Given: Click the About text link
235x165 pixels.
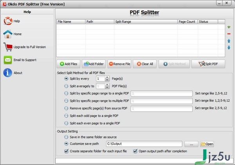Looking at the screenshot, I should click(x=18, y=73).
